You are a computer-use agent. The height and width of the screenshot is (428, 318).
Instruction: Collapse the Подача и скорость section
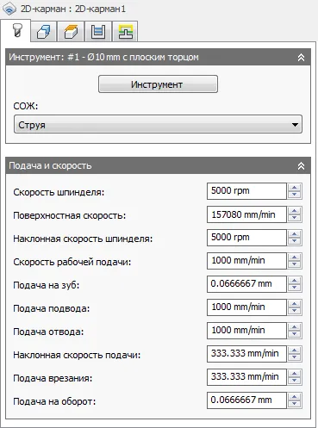pos(301,166)
